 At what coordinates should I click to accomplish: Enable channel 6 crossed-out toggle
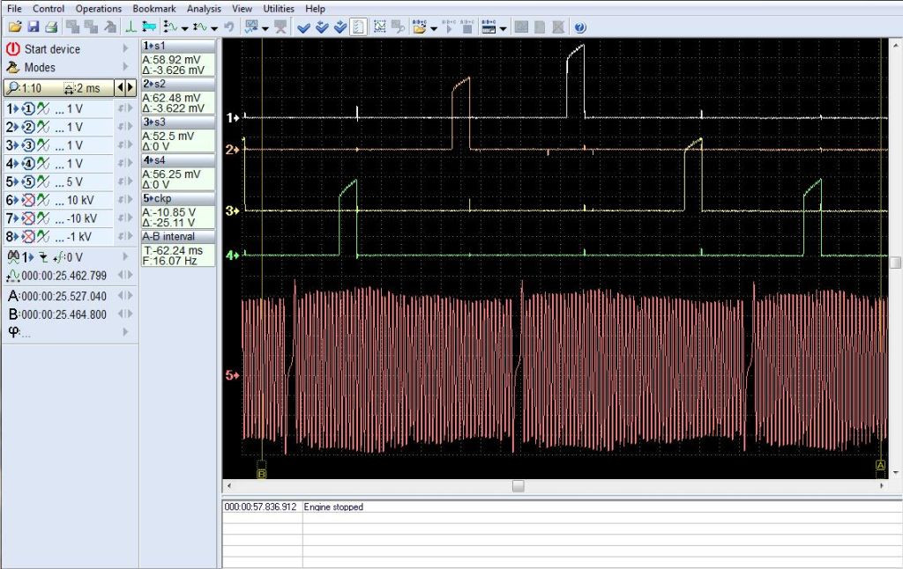[27, 201]
